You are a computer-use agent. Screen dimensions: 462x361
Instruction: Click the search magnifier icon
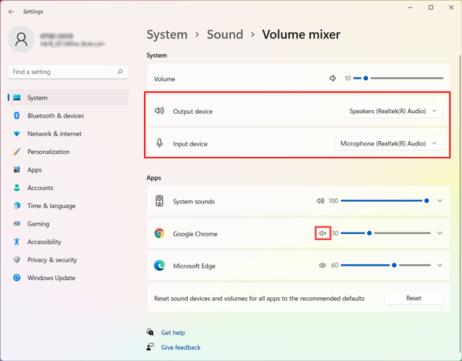120,72
